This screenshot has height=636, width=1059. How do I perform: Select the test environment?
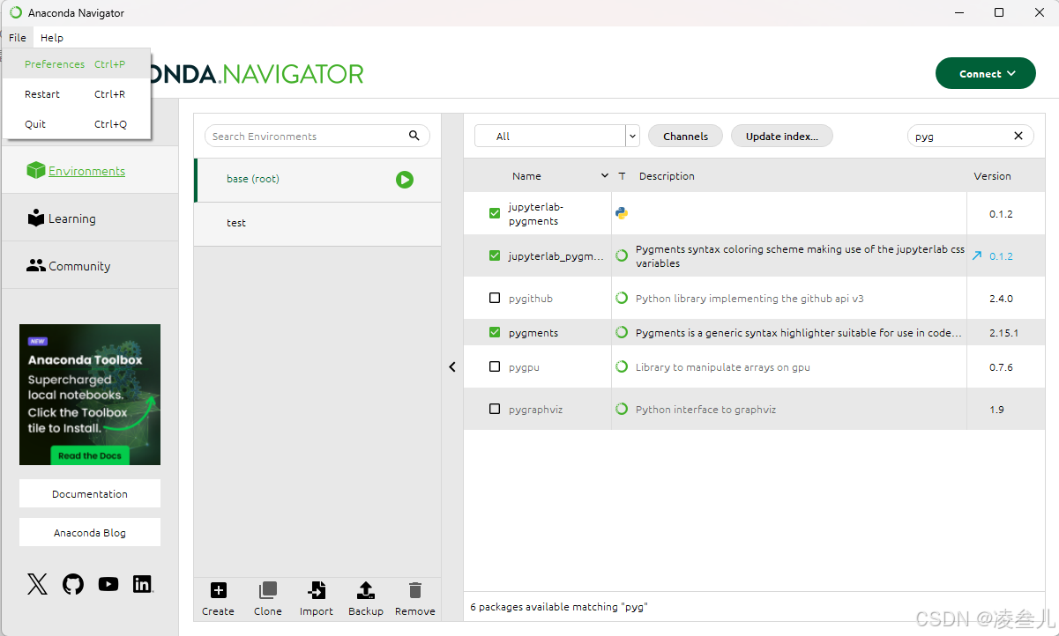(317, 224)
